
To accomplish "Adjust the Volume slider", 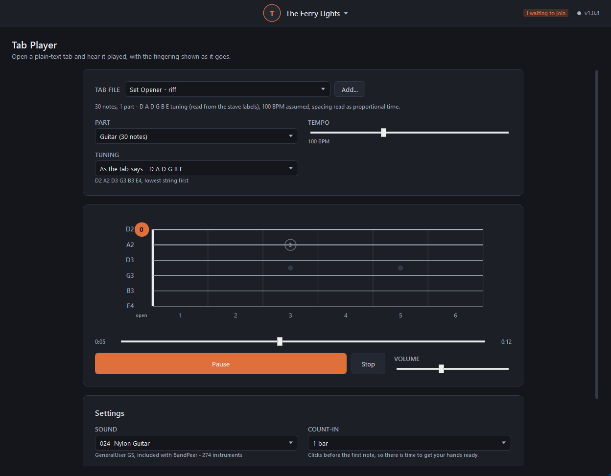I will pyautogui.click(x=452, y=369).
